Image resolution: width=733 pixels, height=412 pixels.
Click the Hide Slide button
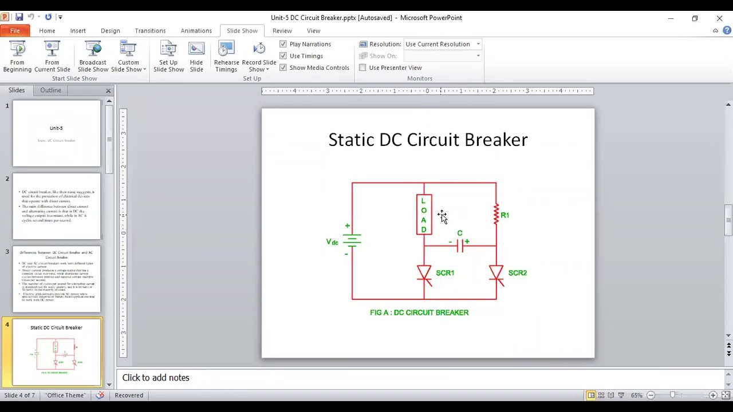[196, 57]
